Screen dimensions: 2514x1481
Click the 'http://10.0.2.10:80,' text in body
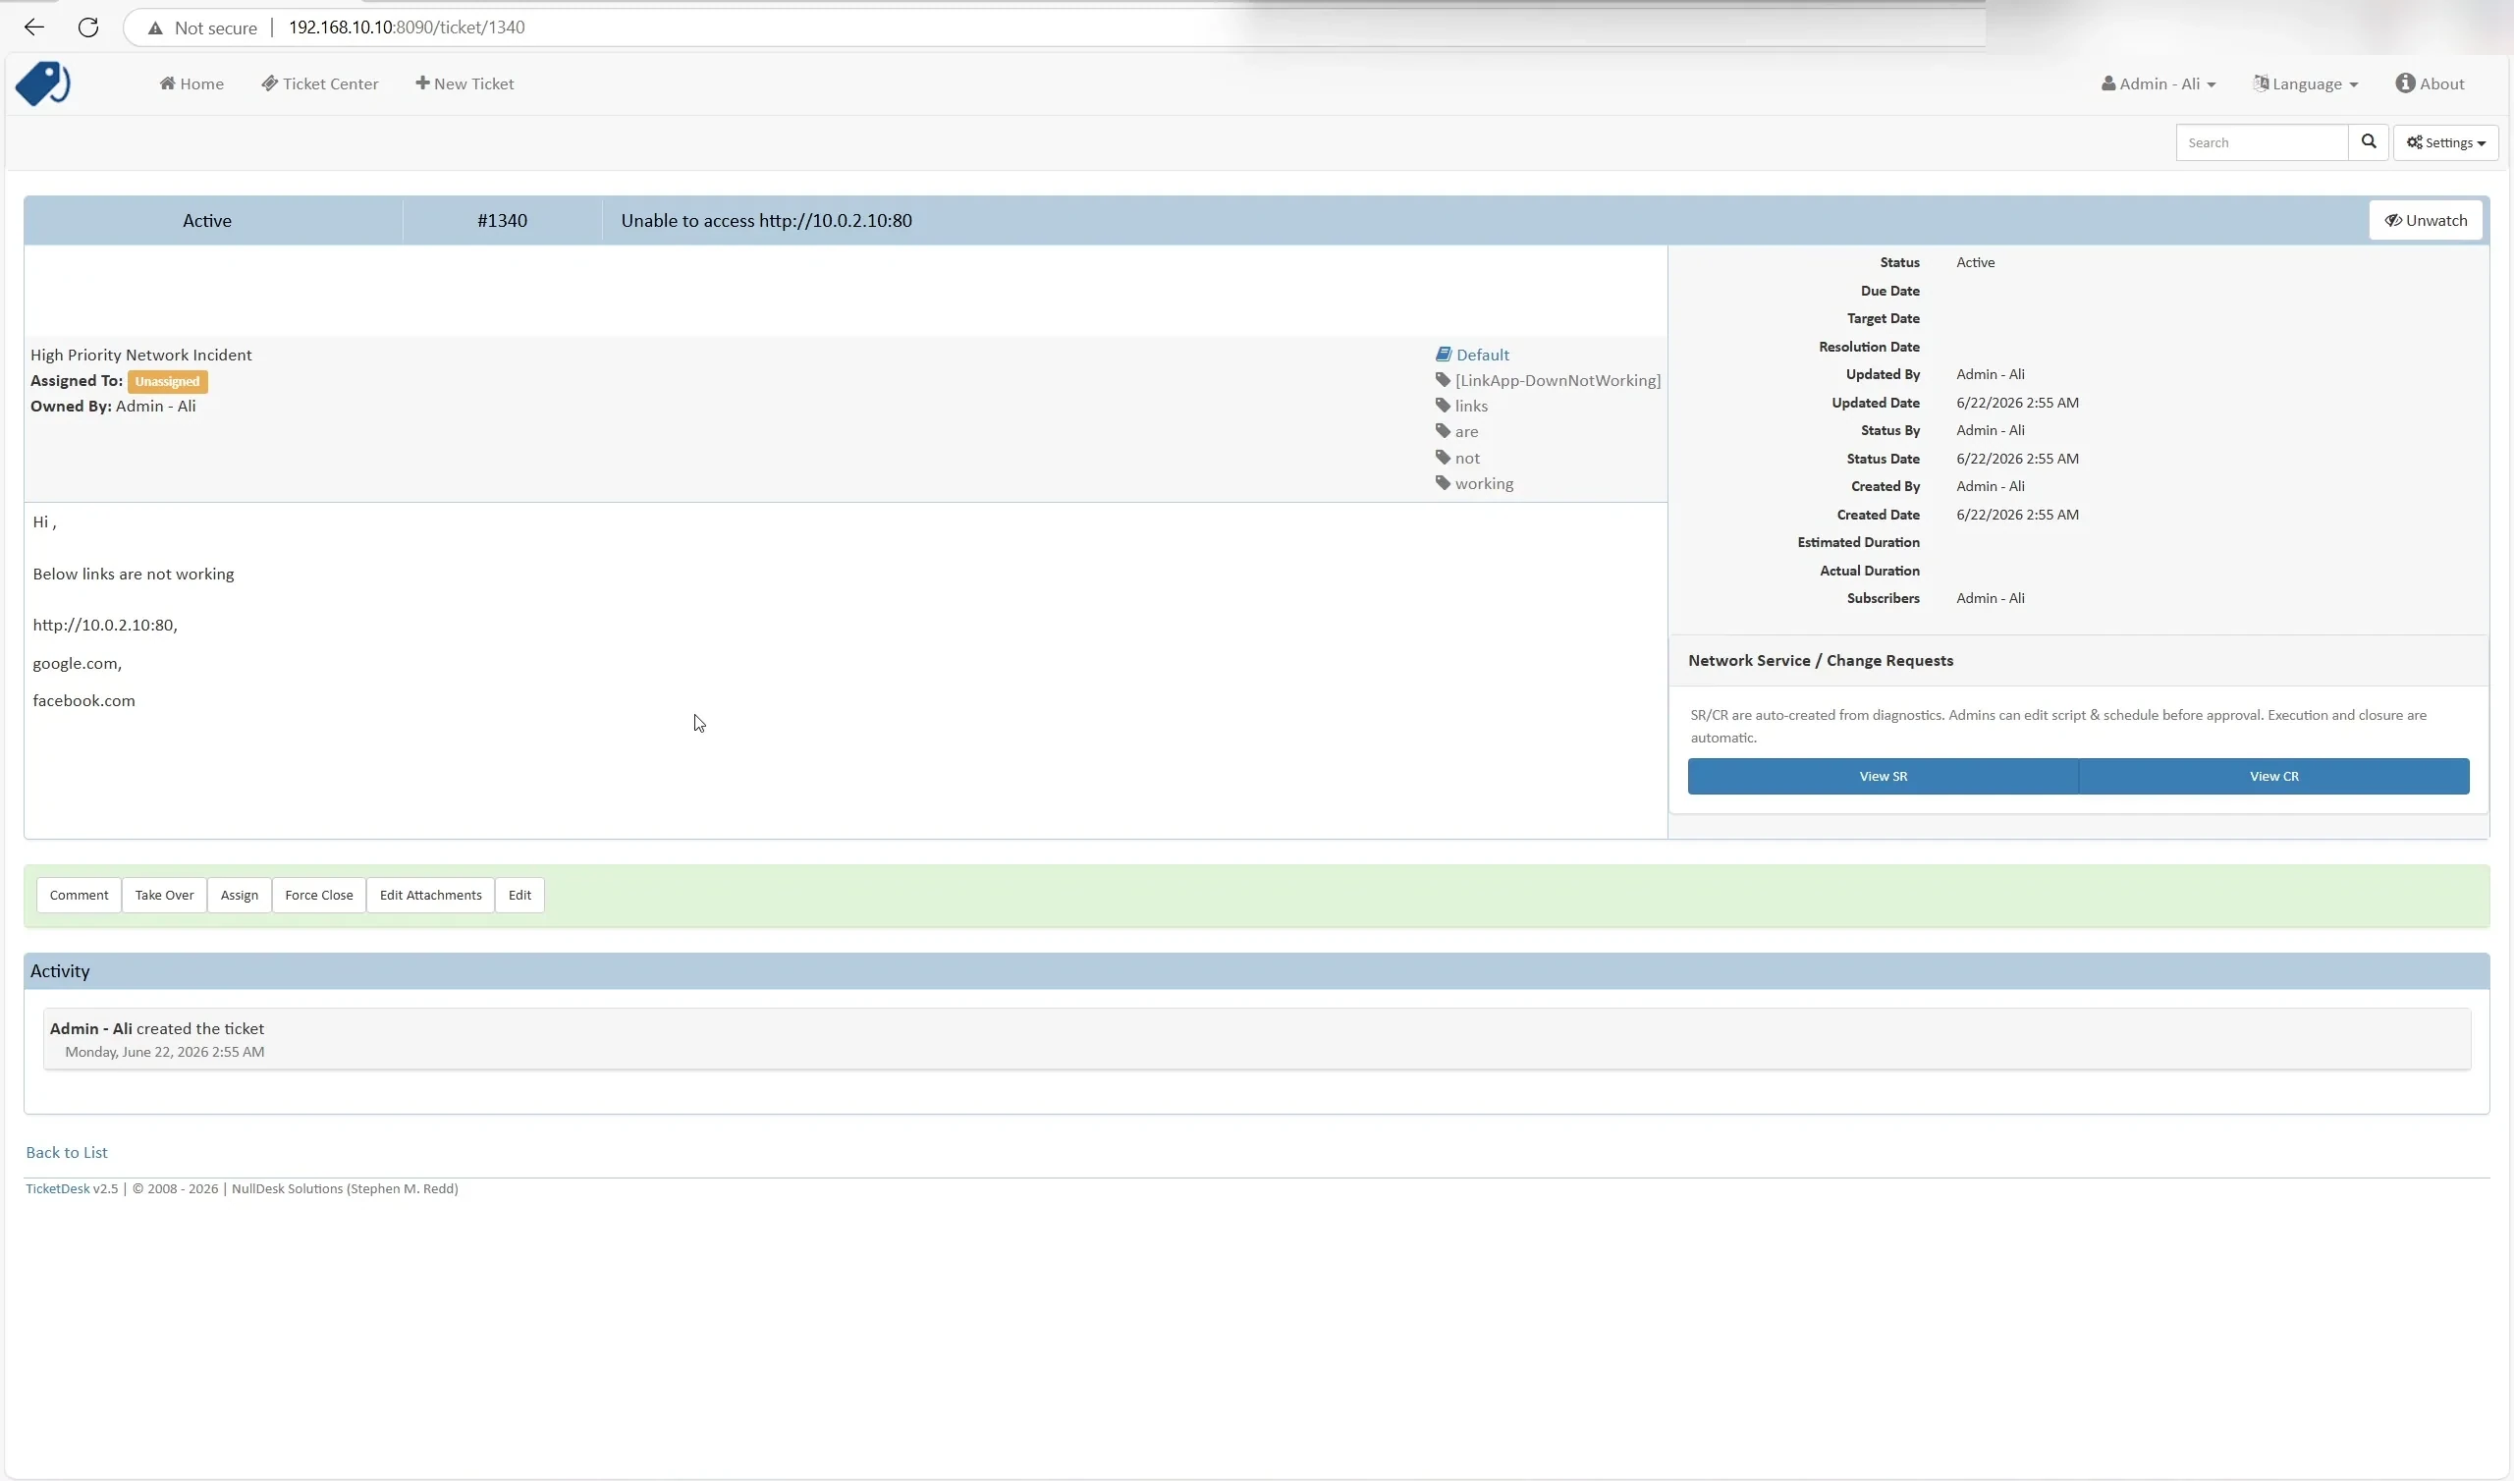105,625
